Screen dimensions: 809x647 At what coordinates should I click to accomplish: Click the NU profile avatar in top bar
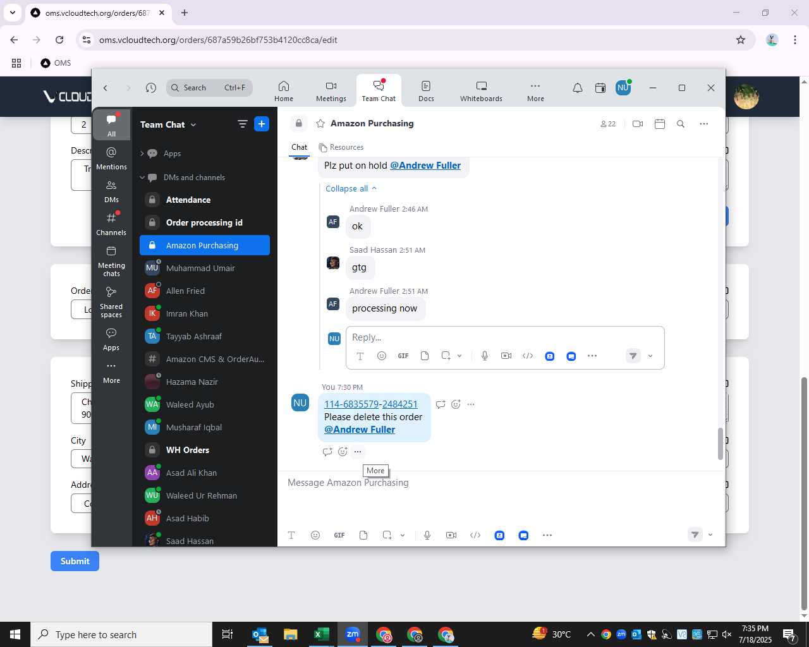click(623, 88)
